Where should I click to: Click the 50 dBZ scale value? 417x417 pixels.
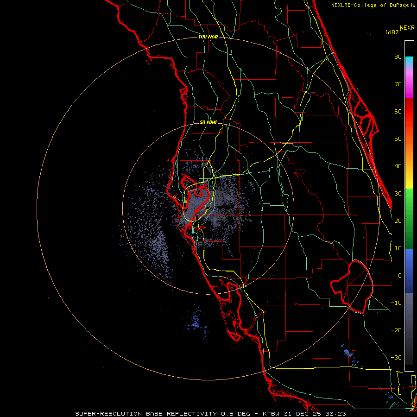pyautogui.click(x=398, y=139)
